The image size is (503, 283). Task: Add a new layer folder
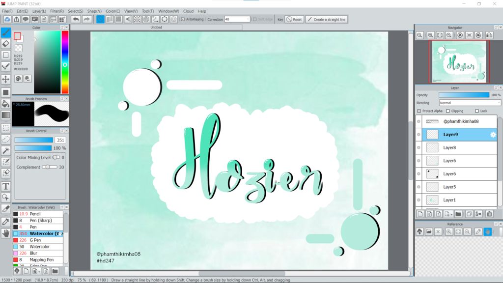(x=458, y=214)
